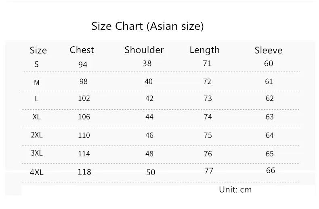
Task: Select the Size column header
Action: [x=38, y=50]
